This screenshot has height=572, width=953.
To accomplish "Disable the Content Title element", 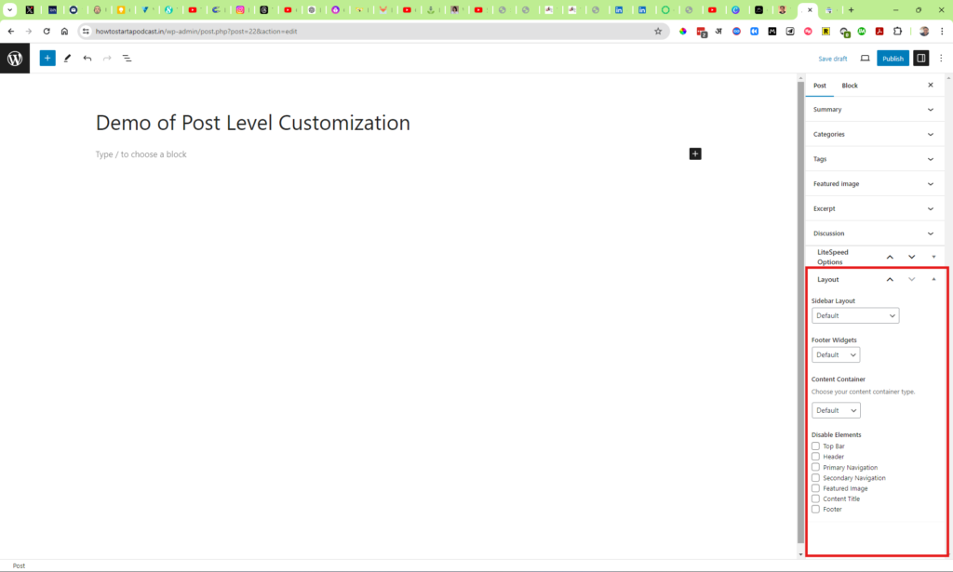I will 815,499.
